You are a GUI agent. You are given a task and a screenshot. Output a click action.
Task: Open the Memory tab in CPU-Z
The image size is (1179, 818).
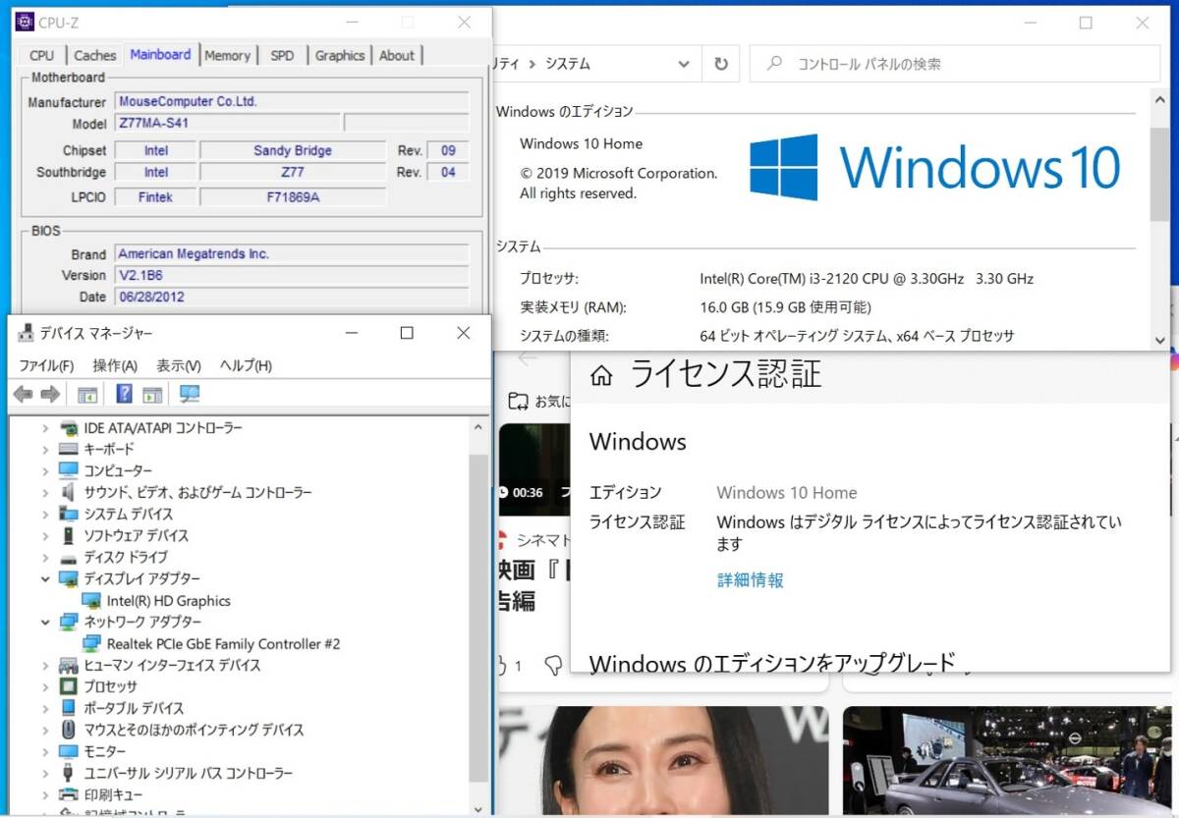pyautogui.click(x=227, y=55)
